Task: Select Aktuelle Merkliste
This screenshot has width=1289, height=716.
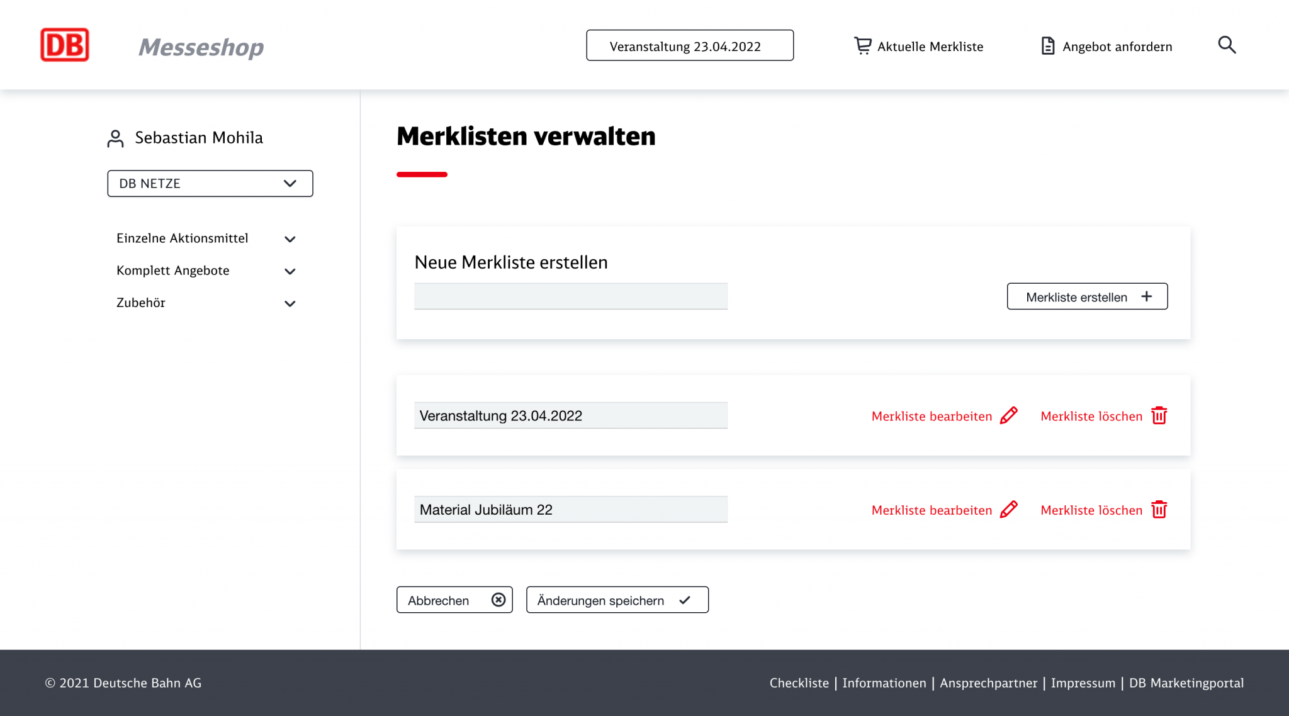Action: 930,46
